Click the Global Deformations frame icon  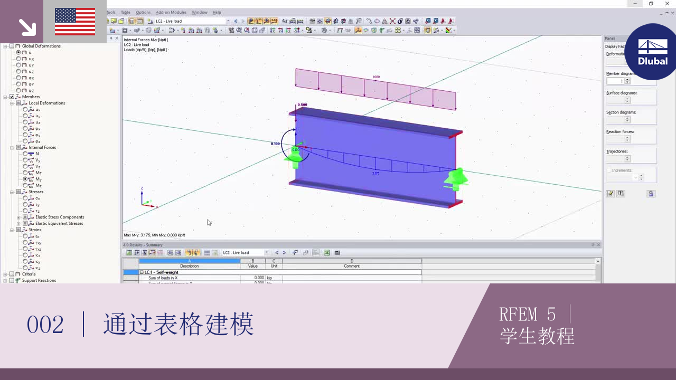pos(18,46)
